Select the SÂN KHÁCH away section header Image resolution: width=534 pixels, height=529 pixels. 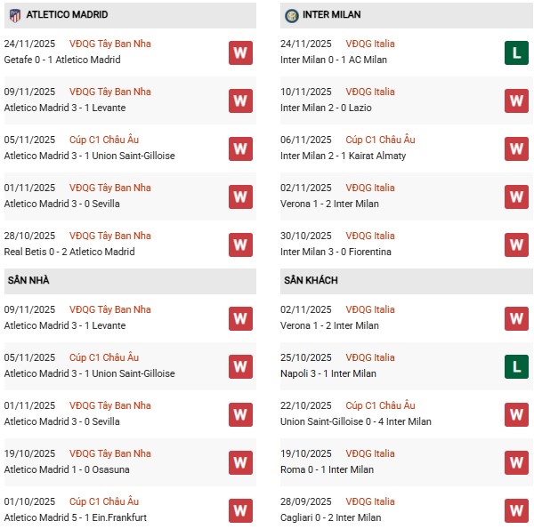311,280
